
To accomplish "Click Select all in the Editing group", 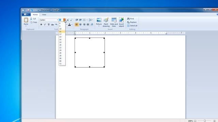I will tap(132, 26).
